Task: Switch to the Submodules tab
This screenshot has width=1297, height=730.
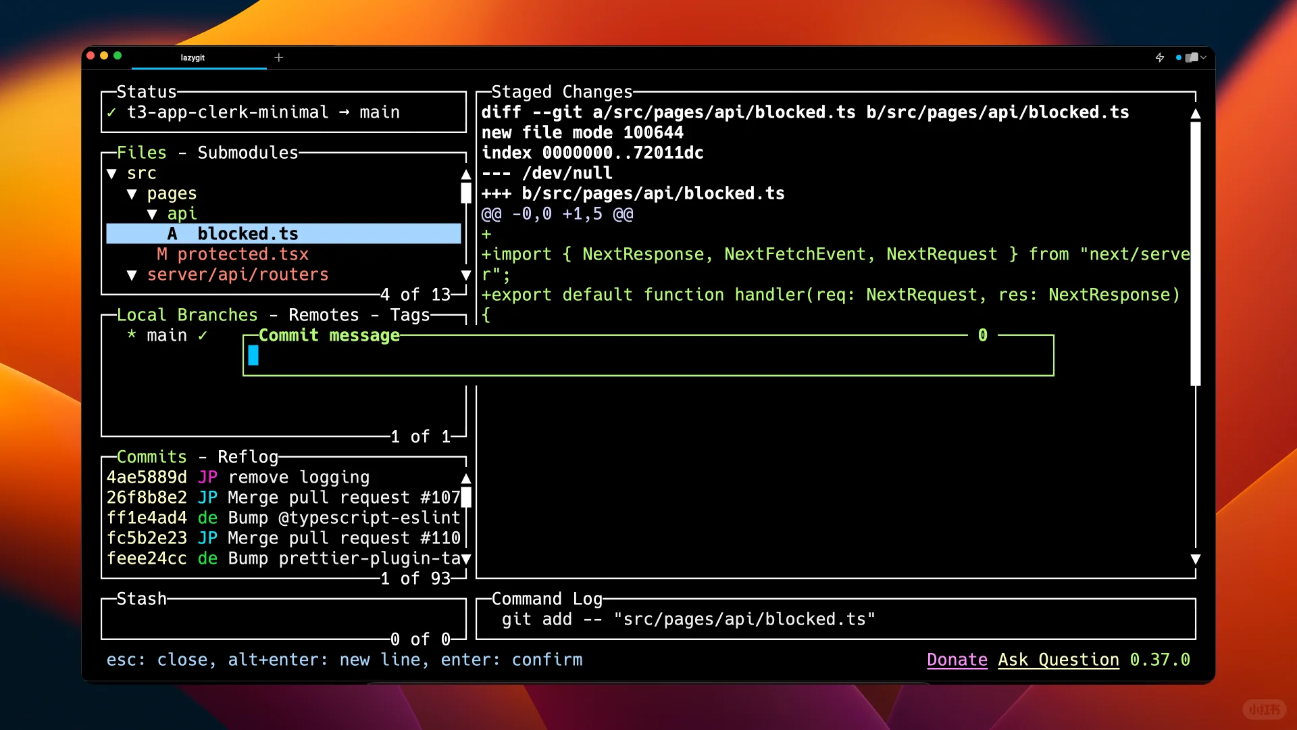Action: (247, 153)
